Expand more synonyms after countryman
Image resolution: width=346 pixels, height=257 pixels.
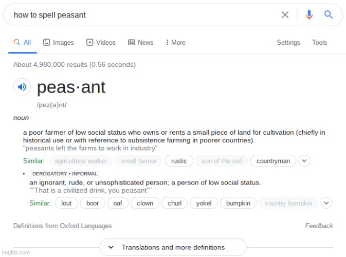[304, 161]
